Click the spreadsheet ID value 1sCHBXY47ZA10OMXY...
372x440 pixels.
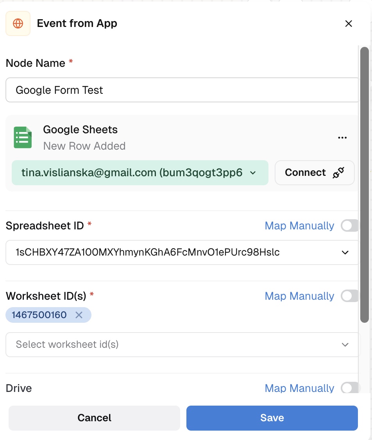click(x=148, y=252)
